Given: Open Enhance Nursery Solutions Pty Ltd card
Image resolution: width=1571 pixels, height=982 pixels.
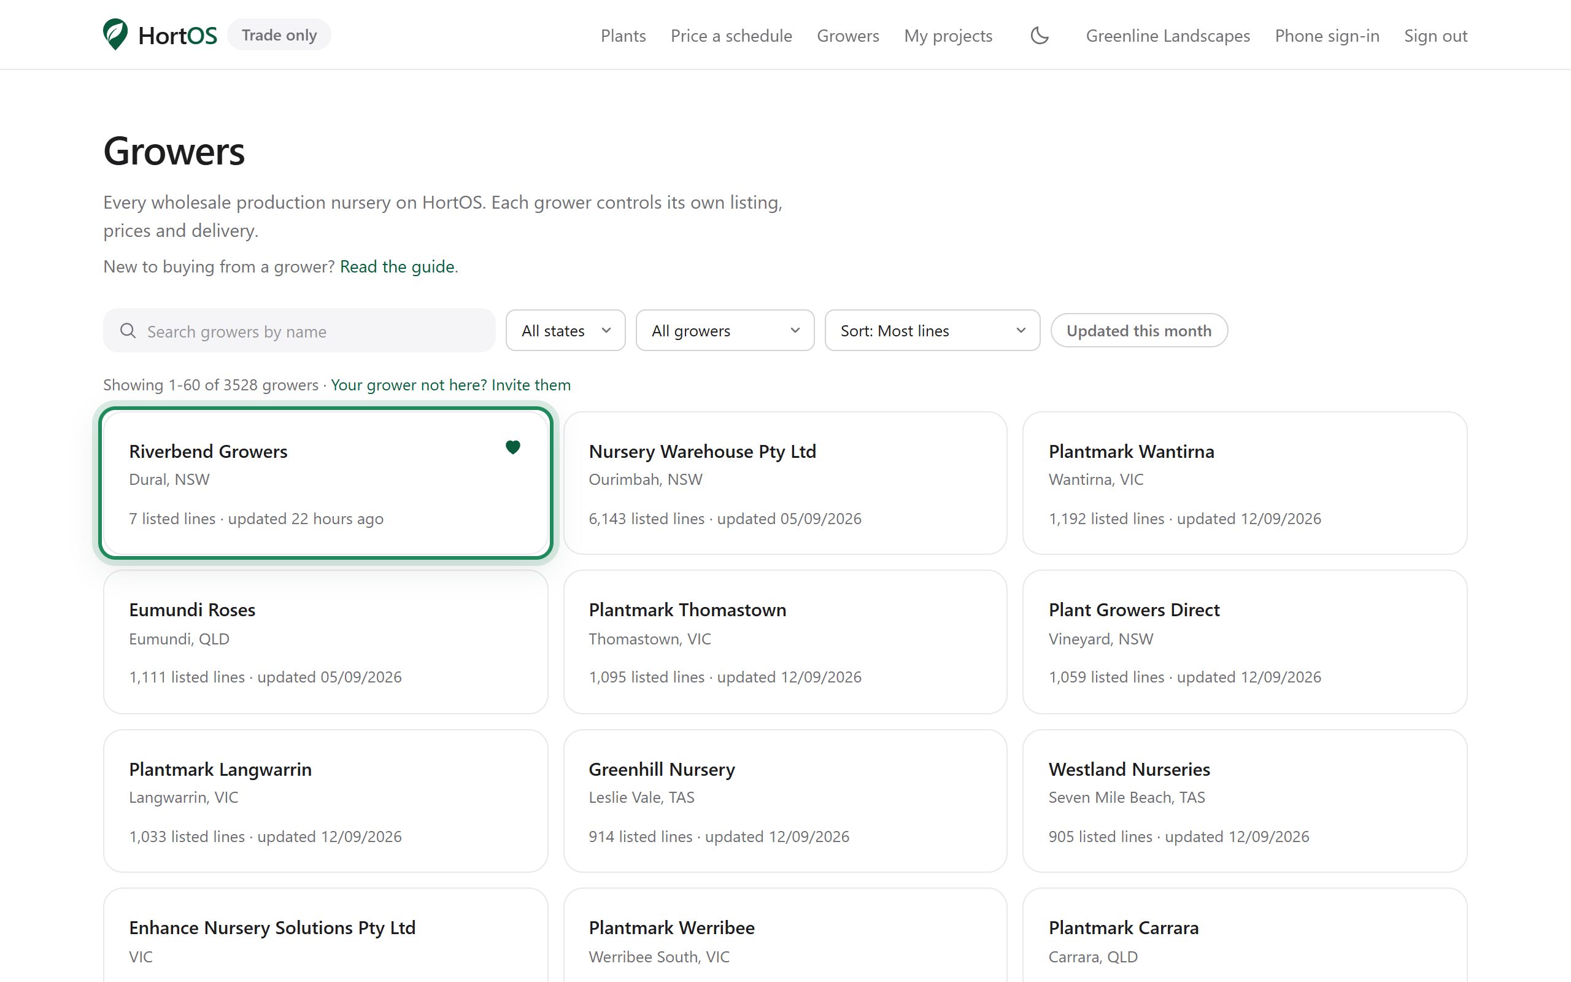Looking at the screenshot, I should pos(325,935).
